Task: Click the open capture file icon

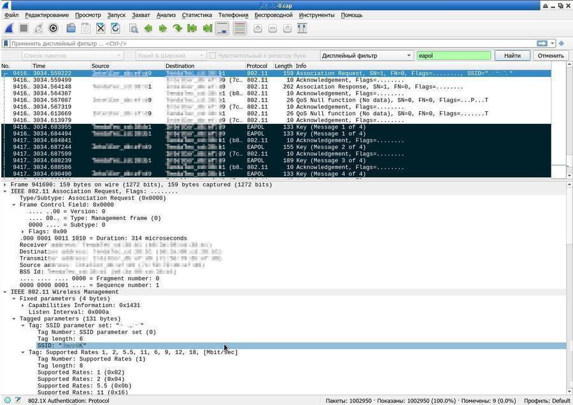Action: point(71,29)
